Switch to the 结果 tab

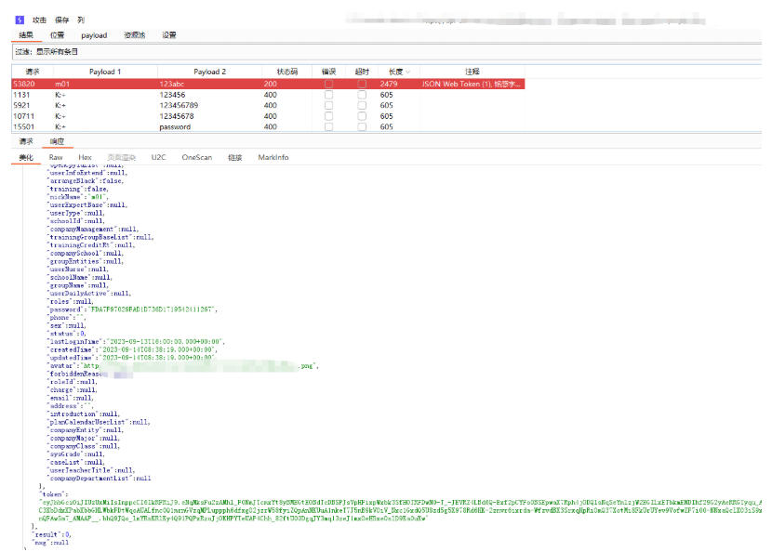(26, 35)
